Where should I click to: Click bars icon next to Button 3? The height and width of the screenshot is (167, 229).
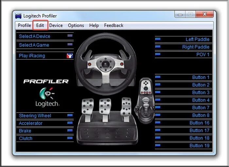[x=158, y=92]
